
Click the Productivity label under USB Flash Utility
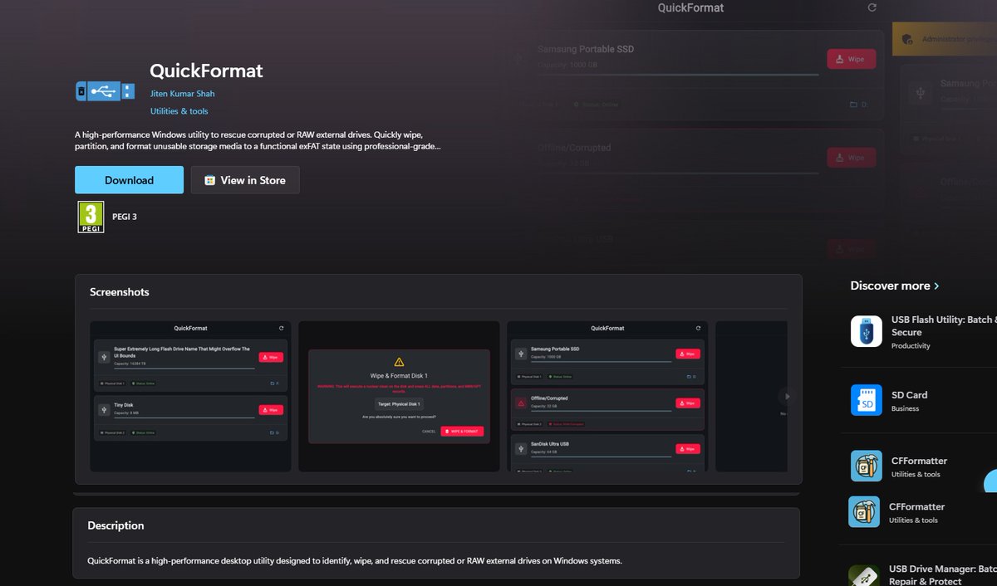pyautogui.click(x=911, y=346)
